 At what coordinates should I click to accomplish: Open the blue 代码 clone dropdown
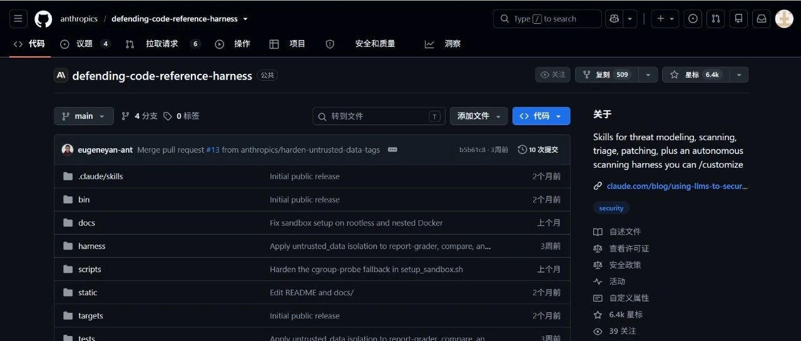[541, 116]
